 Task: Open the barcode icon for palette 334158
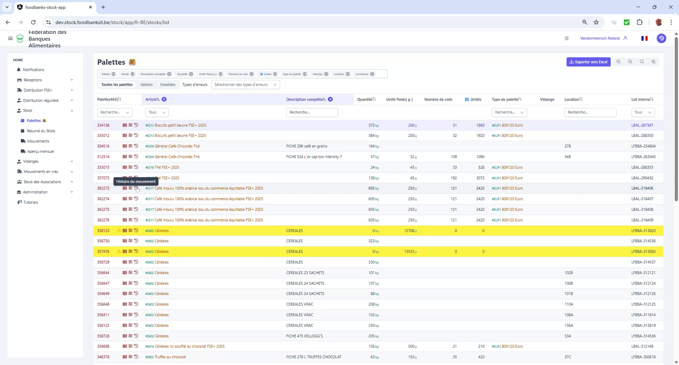[x=124, y=125]
